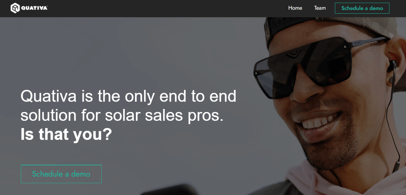Click the 'solution for solar sales pros.' line
The height and width of the screenshot is (195, 406).
(122, 116)
